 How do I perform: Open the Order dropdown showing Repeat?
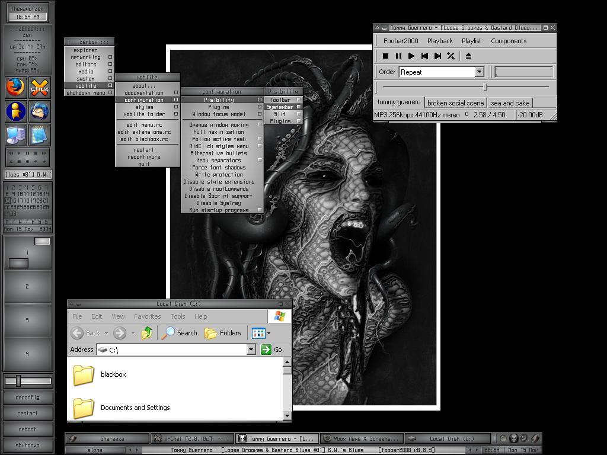479,72
